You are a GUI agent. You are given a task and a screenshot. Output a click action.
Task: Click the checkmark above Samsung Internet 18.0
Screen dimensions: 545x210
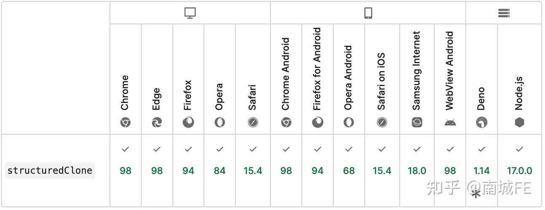pos(417,149)
